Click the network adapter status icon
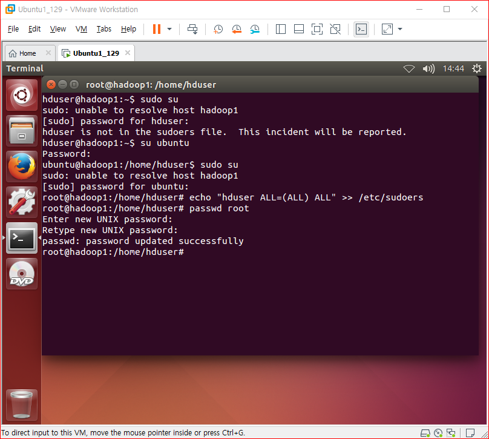Viewport: 489px width, 439px height. coord(451,433)
